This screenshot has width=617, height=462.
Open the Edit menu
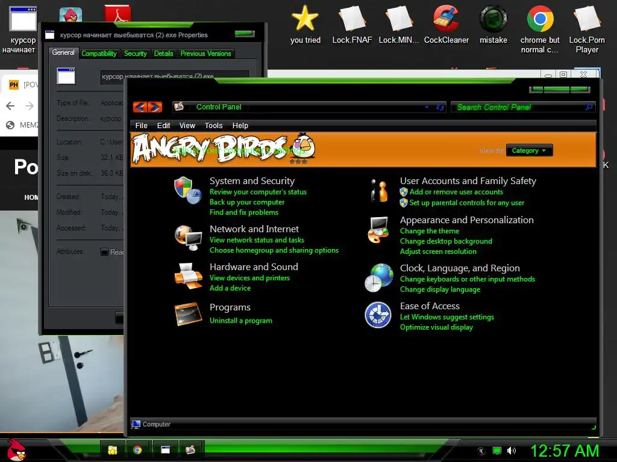[x=163, y=126]
